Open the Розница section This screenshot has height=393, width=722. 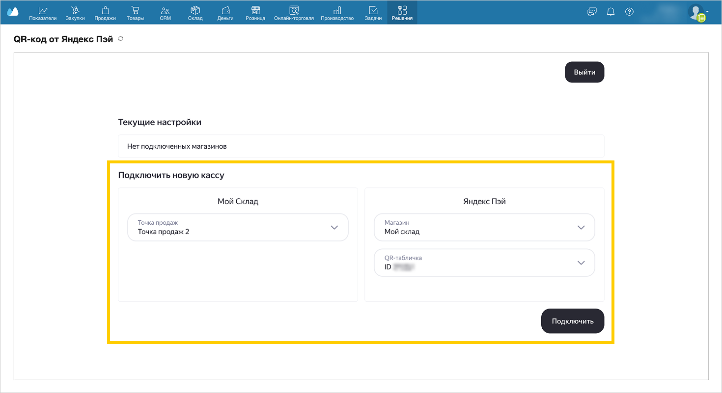pos(255,13)
